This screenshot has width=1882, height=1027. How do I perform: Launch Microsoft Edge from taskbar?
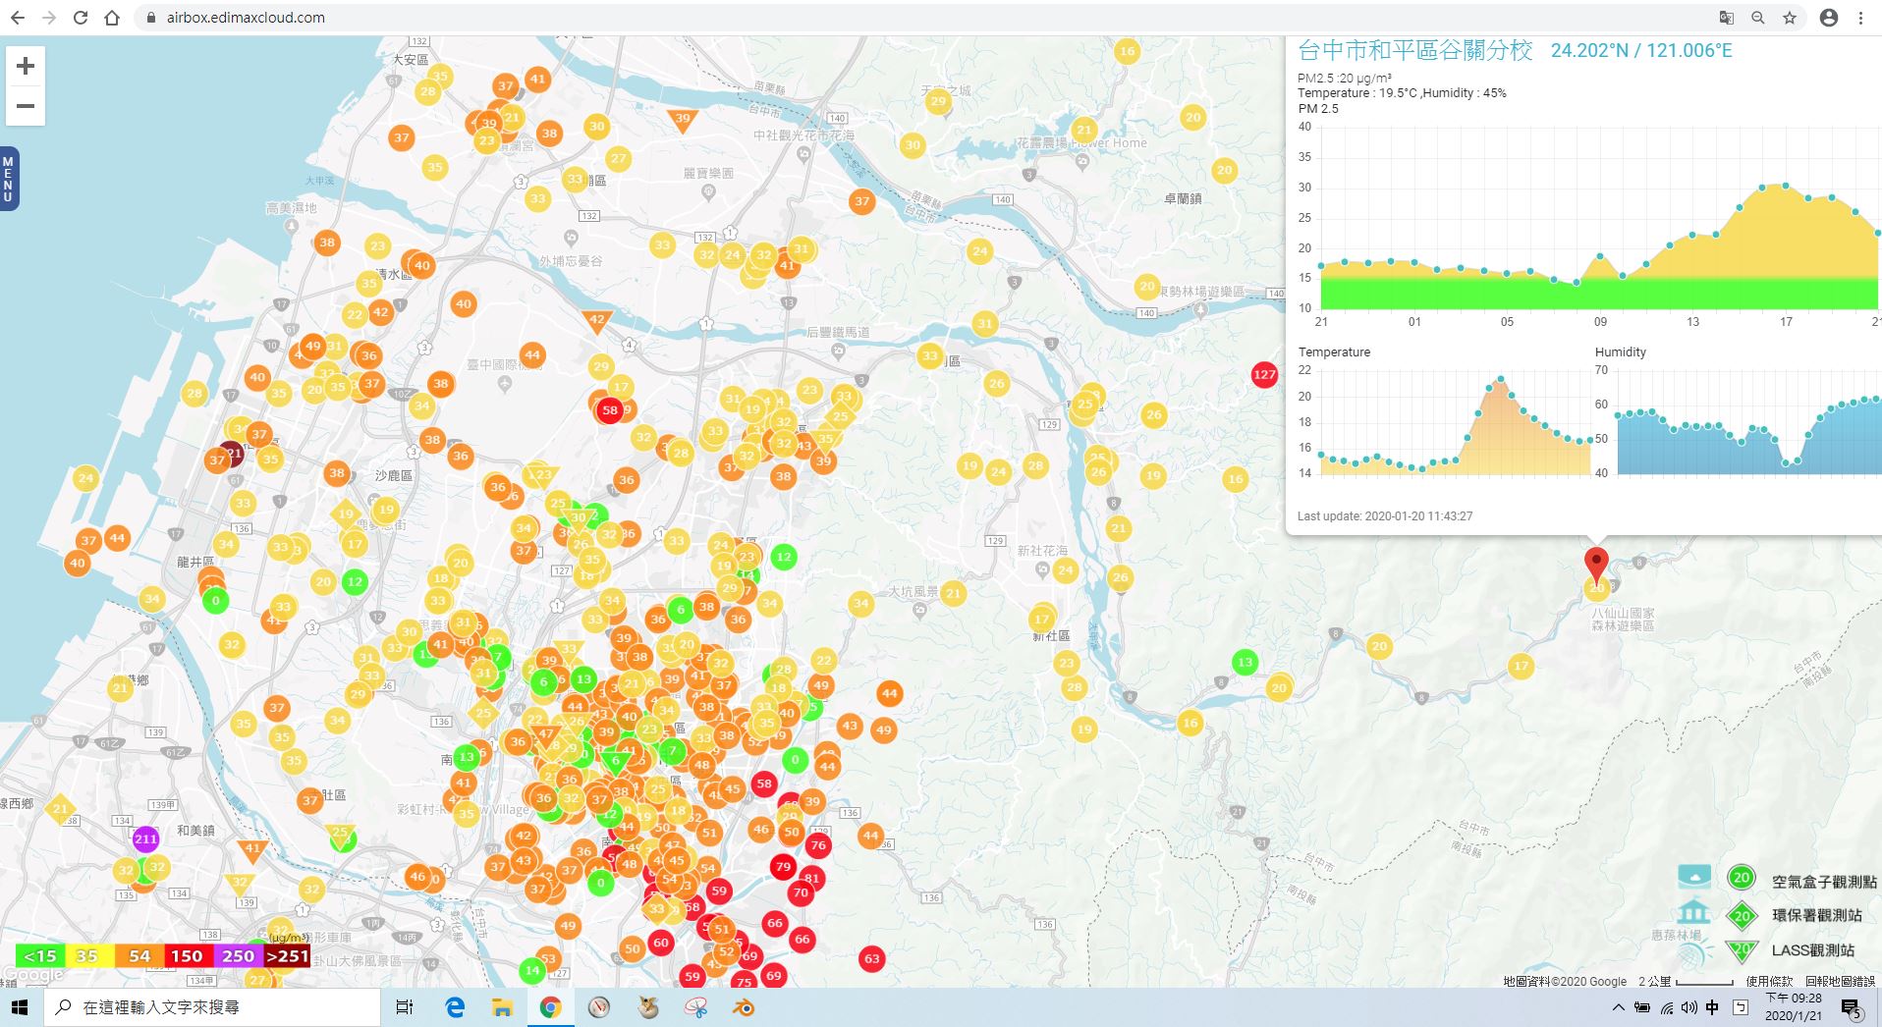click(455, 1007)
